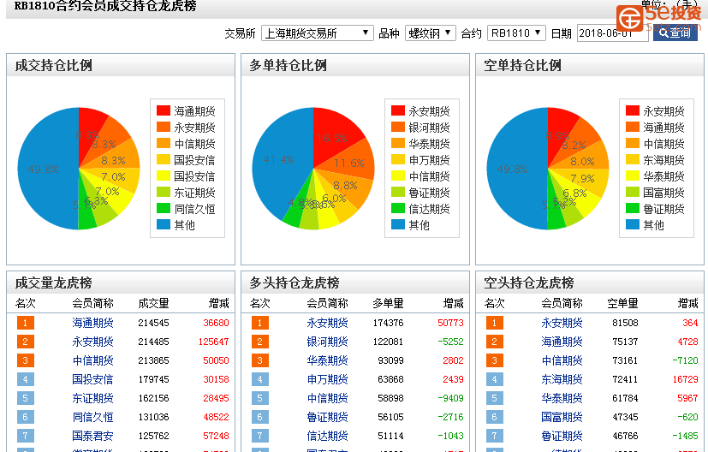The height and width of the screenshot is (452, 708).
Task: Open 中信期货 link in 空头持仓龙虎榜
Action: [x=562, y=360]
